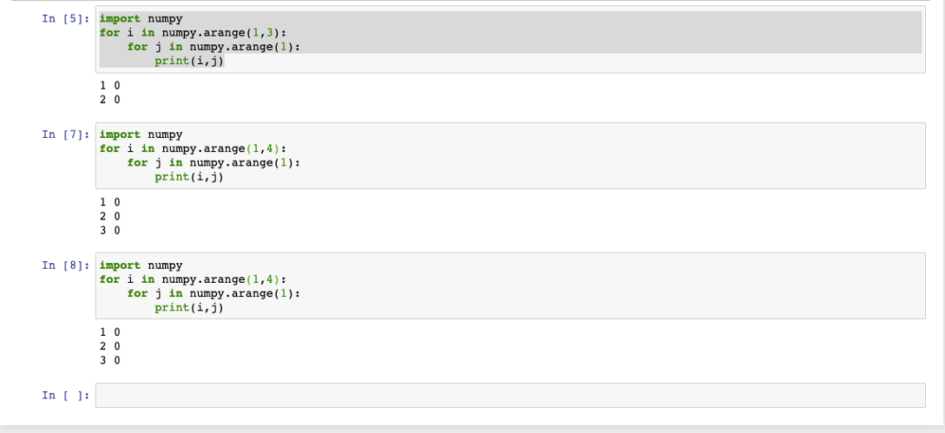Click the '1 0' output under cell 7
Screen dimensions: 945x433
point(109,201)
